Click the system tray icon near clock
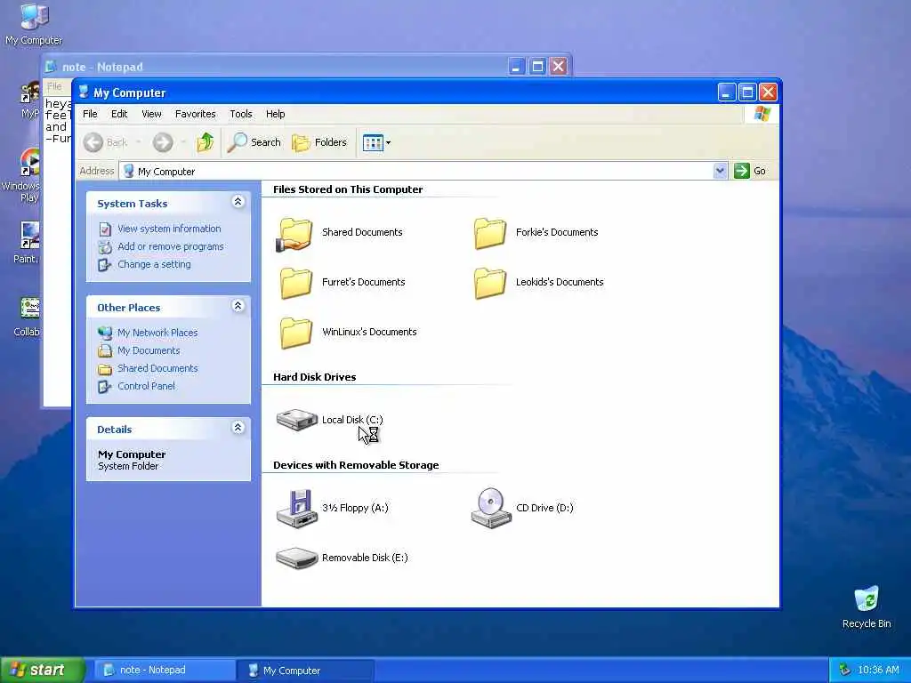The height and width of the screenshot is (683, 911). click(845, 671)
